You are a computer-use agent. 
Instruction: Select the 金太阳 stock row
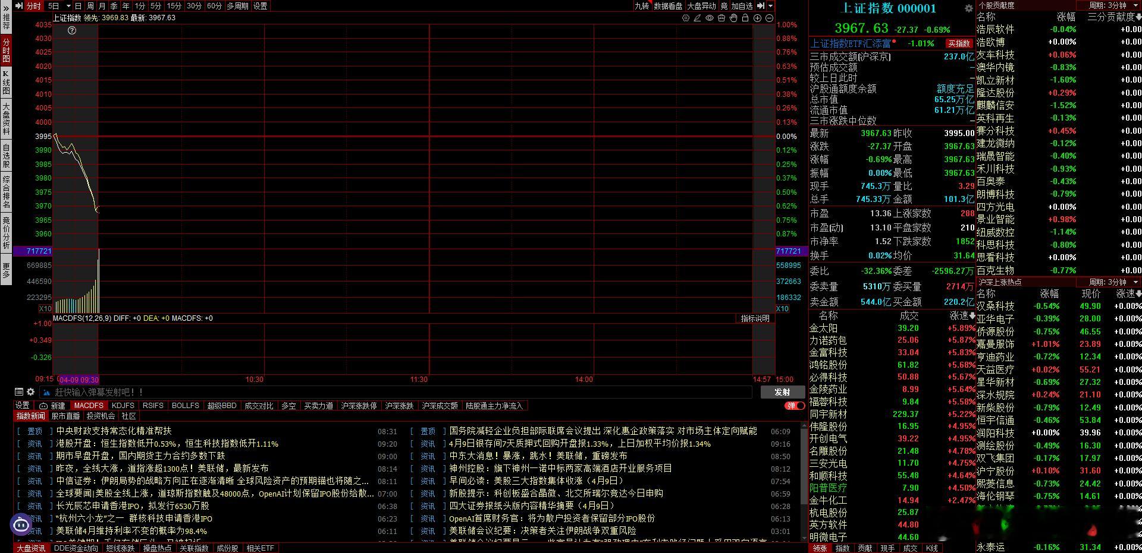pyautogui.click(x=892, y=328)
